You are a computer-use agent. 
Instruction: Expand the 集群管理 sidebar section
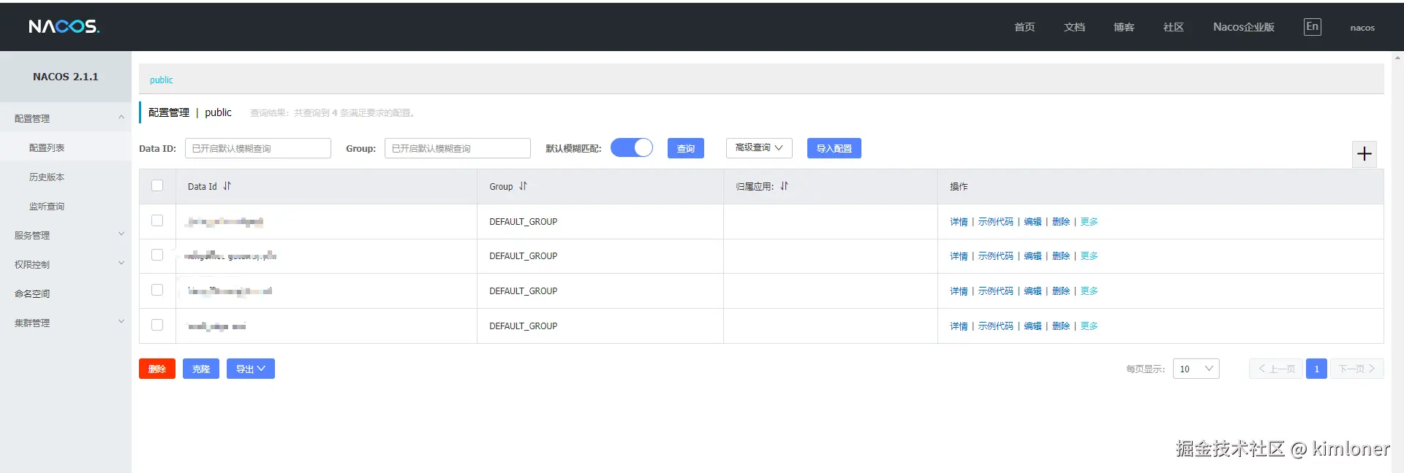click(66, 322)
